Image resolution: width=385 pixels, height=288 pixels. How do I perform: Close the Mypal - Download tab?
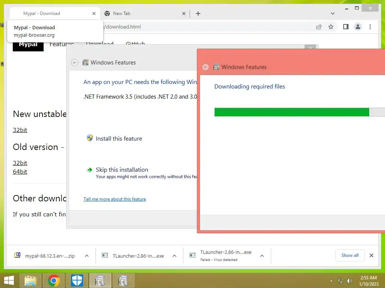coord(94,13)
